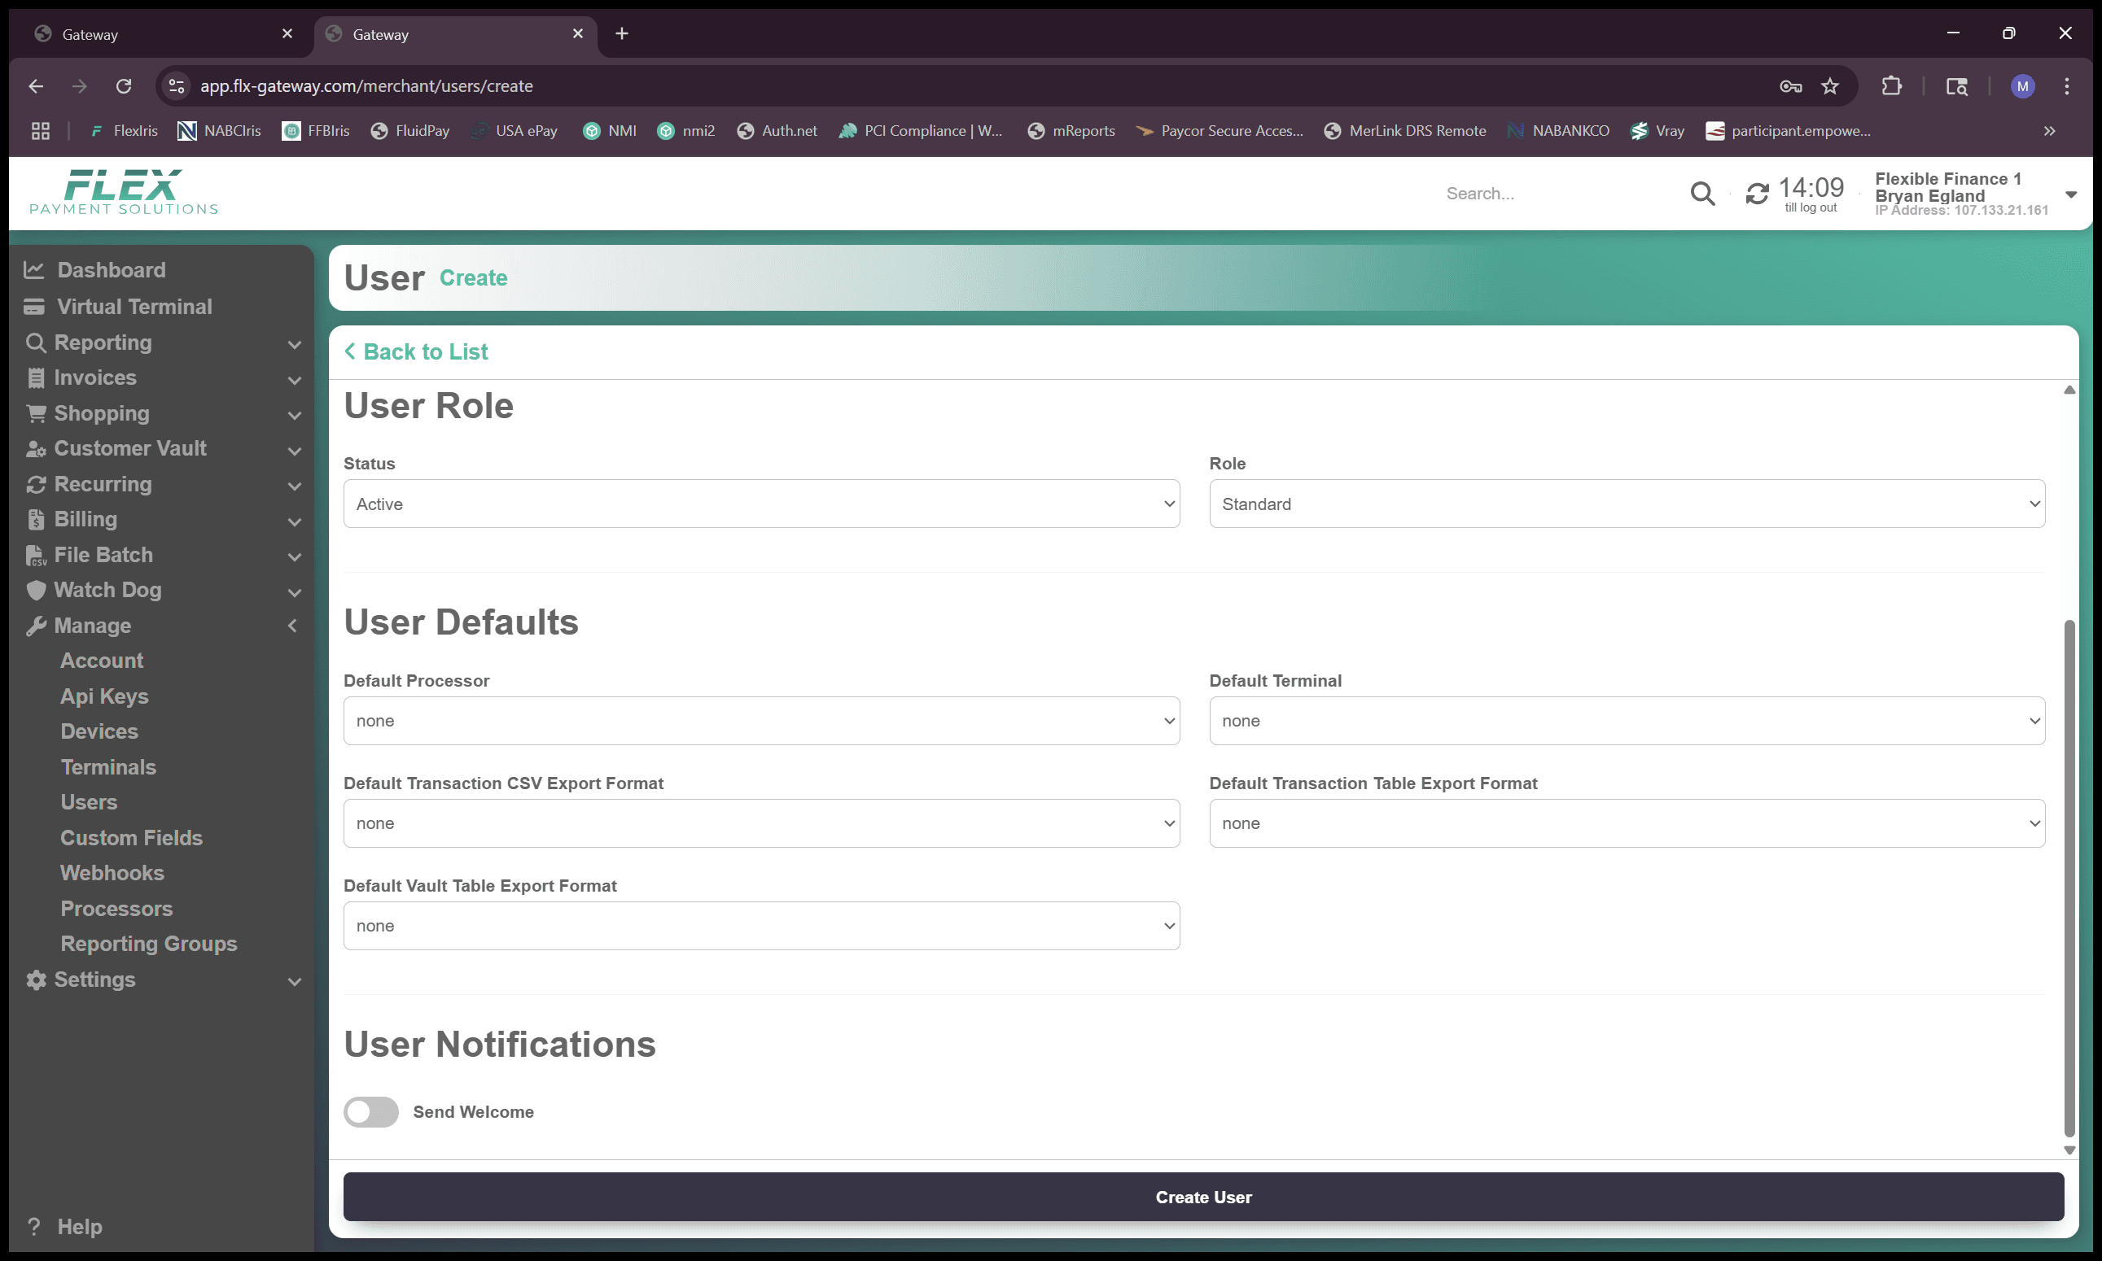The image size is (2102, 1261).
Task: Open the browser extensions puzzle icon
Action: (x=1891, y=85)
